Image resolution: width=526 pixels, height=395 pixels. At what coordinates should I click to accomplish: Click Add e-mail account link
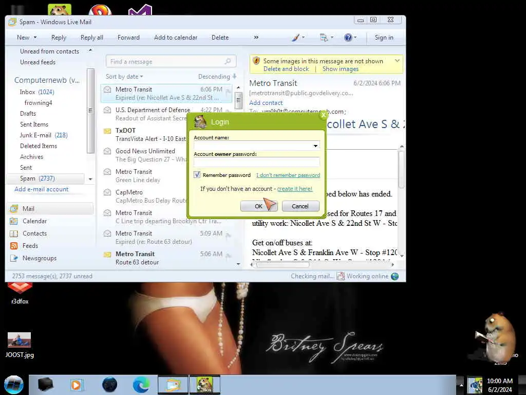pyautogui.click(x=41, y=189)
